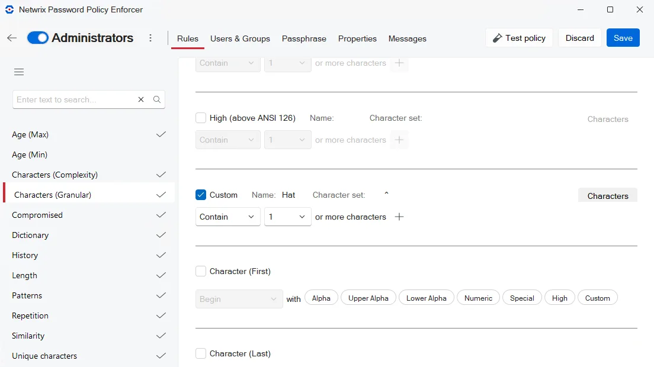
Task: Open the High rule count dropdown
Action: coord(288,140)
